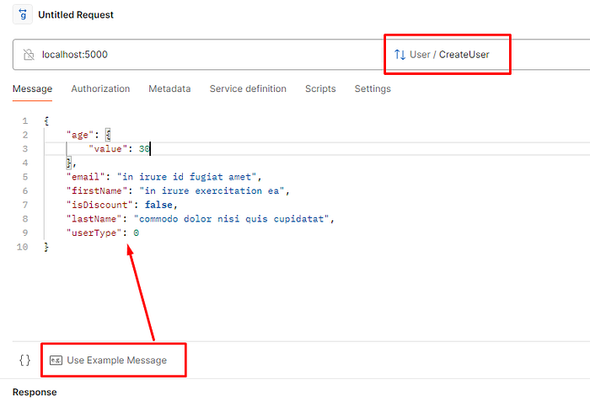Click the Response section header
This screenshot has height=401, width=590.
(x=35, y=392)
